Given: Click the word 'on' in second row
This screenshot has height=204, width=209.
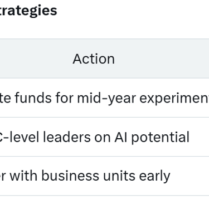Looking at the screenshot, I should coord(103,138).
